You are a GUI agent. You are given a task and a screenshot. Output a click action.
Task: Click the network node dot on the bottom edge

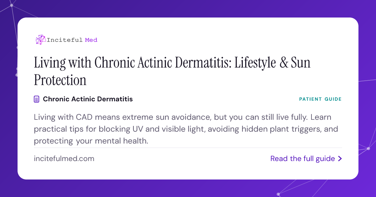[279, 194]
